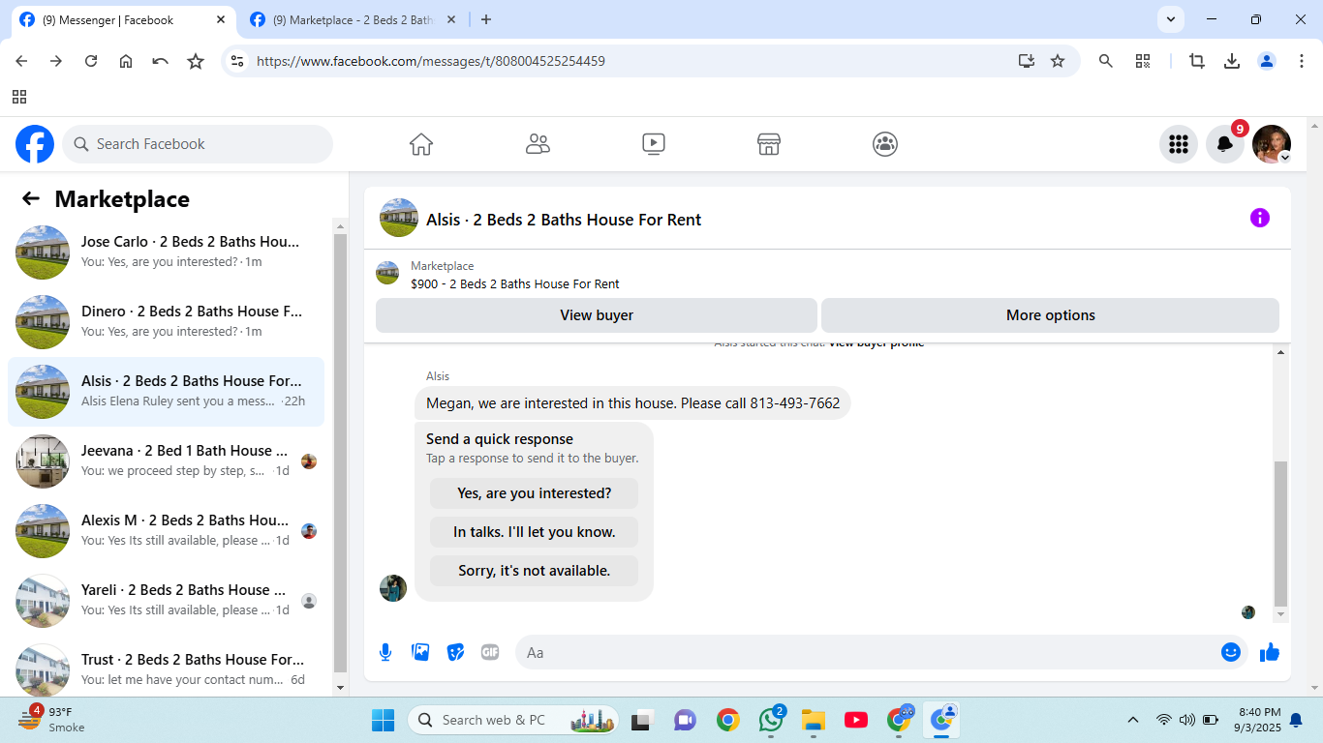This screenshot has height=743, width=1323.
Task: Open the Yareli conversation
Action: 167,601
